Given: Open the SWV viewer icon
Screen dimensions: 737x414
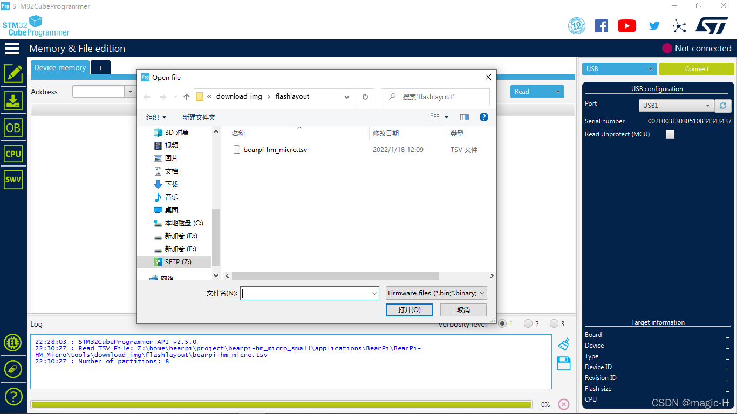Looking at the screenshot, I should (13, 180).
